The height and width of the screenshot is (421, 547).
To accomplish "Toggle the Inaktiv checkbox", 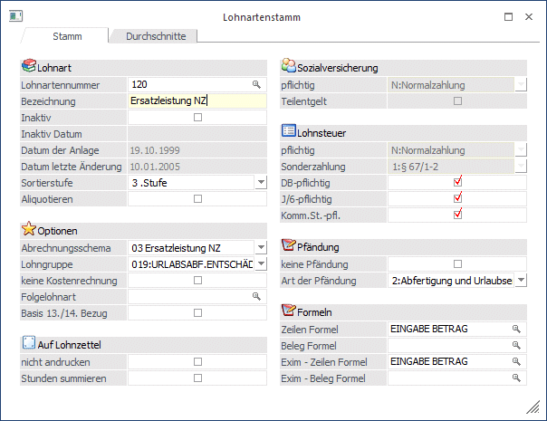I will pyautogui.click(x=197, y=117).
